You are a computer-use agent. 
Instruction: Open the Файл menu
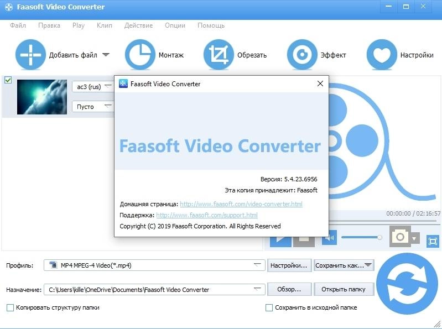18,25
